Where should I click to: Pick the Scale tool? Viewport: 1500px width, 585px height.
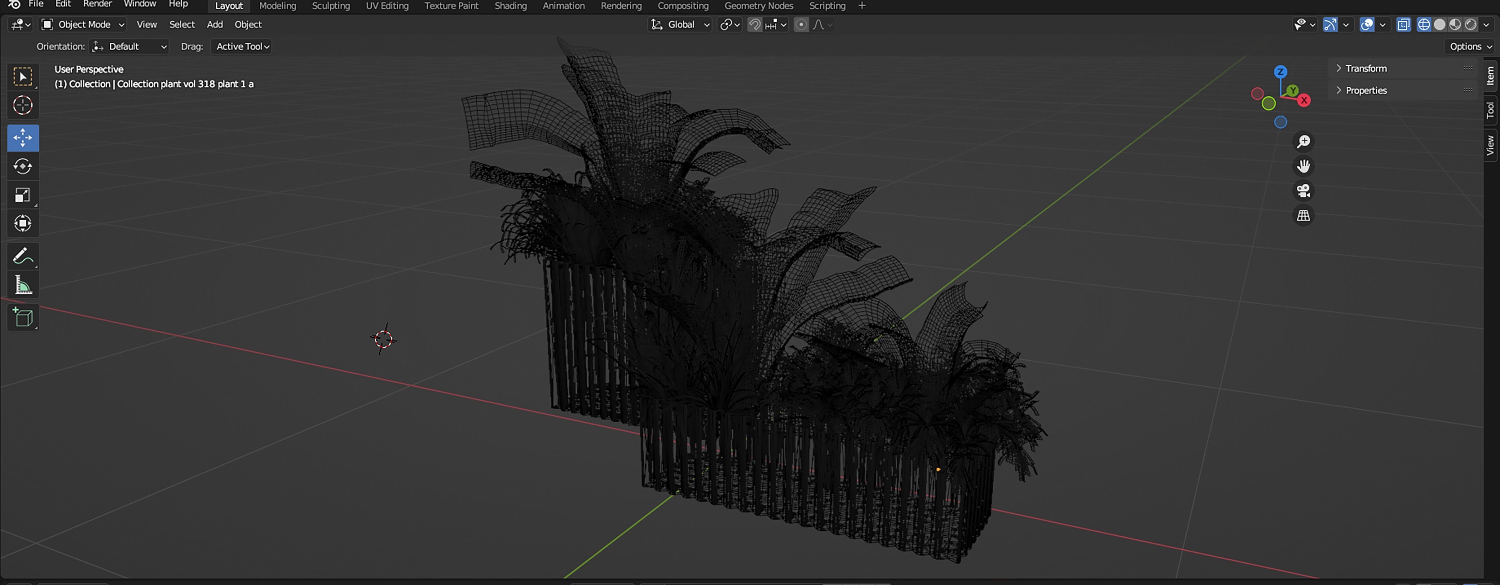pyautogui.click(x=23, y=195)
